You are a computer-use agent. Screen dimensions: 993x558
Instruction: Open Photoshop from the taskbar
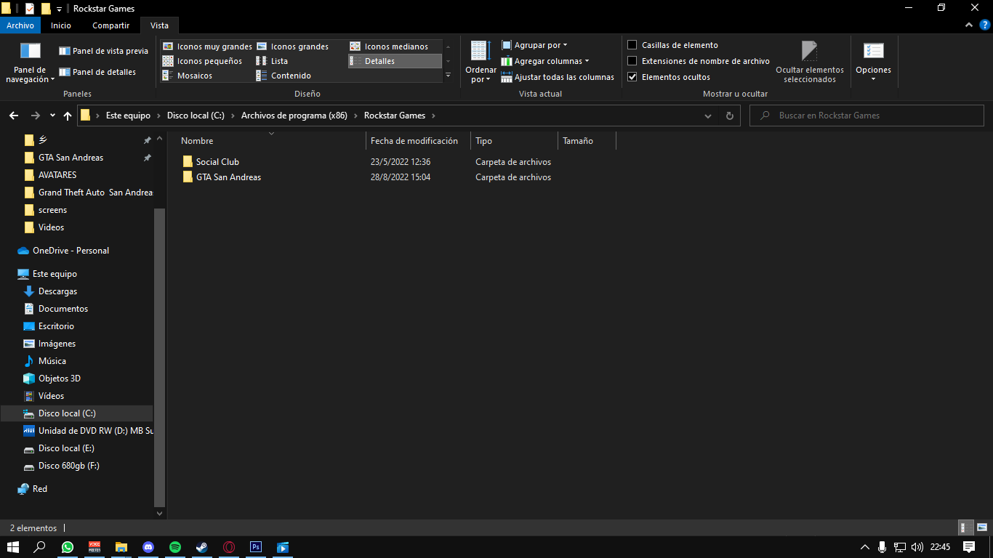click(x=256, y=547)
